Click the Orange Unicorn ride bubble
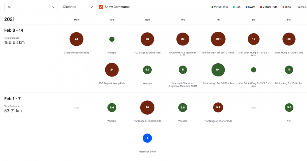Image resolution: width=307 pixels, height=161 pixels. [76, 39]
